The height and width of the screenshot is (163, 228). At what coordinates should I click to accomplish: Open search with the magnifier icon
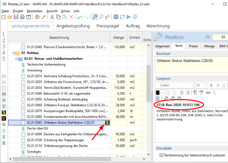[101, 17]
